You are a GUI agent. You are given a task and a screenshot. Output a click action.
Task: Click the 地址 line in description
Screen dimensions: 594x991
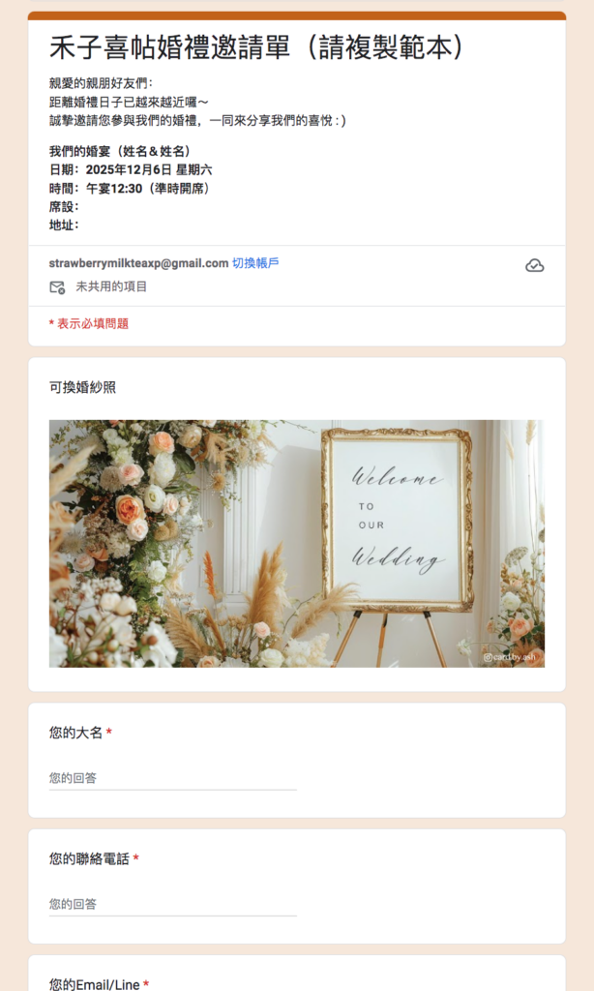coord(64,225)
